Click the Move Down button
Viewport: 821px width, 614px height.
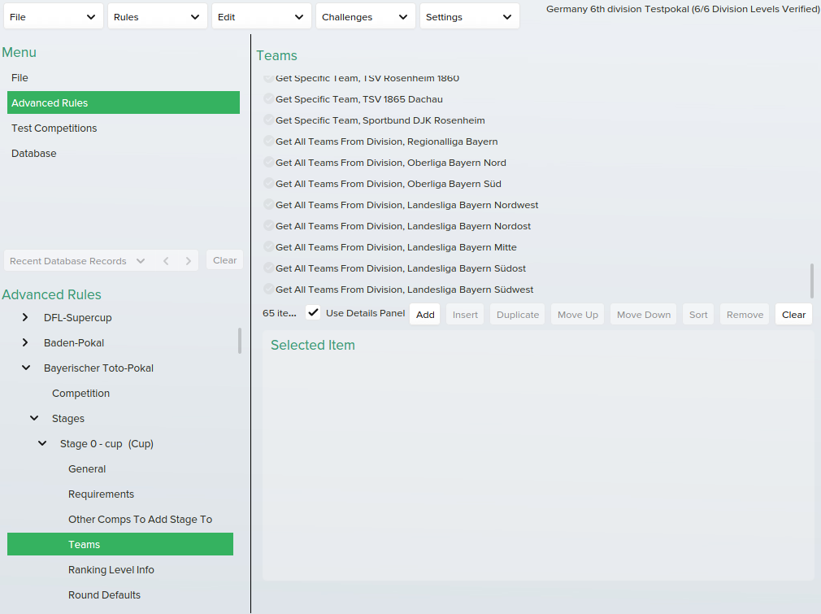coord(644,315)
